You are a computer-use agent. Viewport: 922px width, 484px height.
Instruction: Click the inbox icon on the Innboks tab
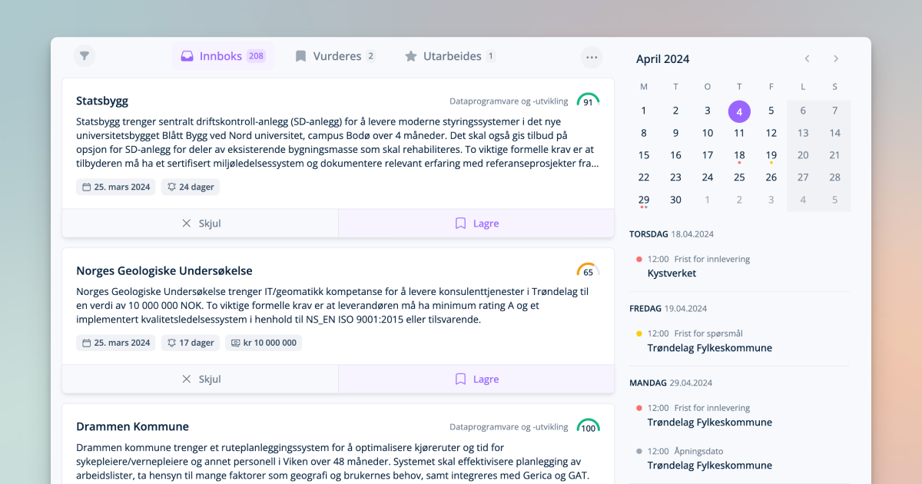tap(187, 56)
